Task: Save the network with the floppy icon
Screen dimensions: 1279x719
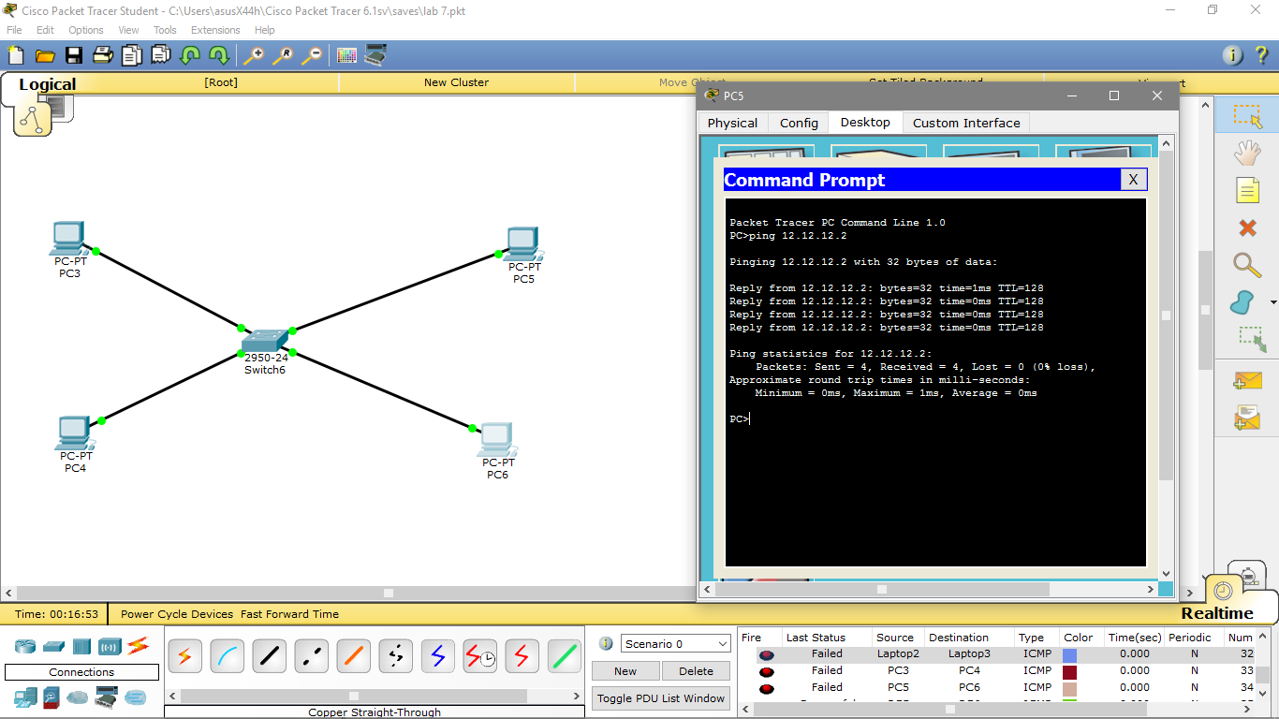Action: pyautogui.click(x=73, y=55)
